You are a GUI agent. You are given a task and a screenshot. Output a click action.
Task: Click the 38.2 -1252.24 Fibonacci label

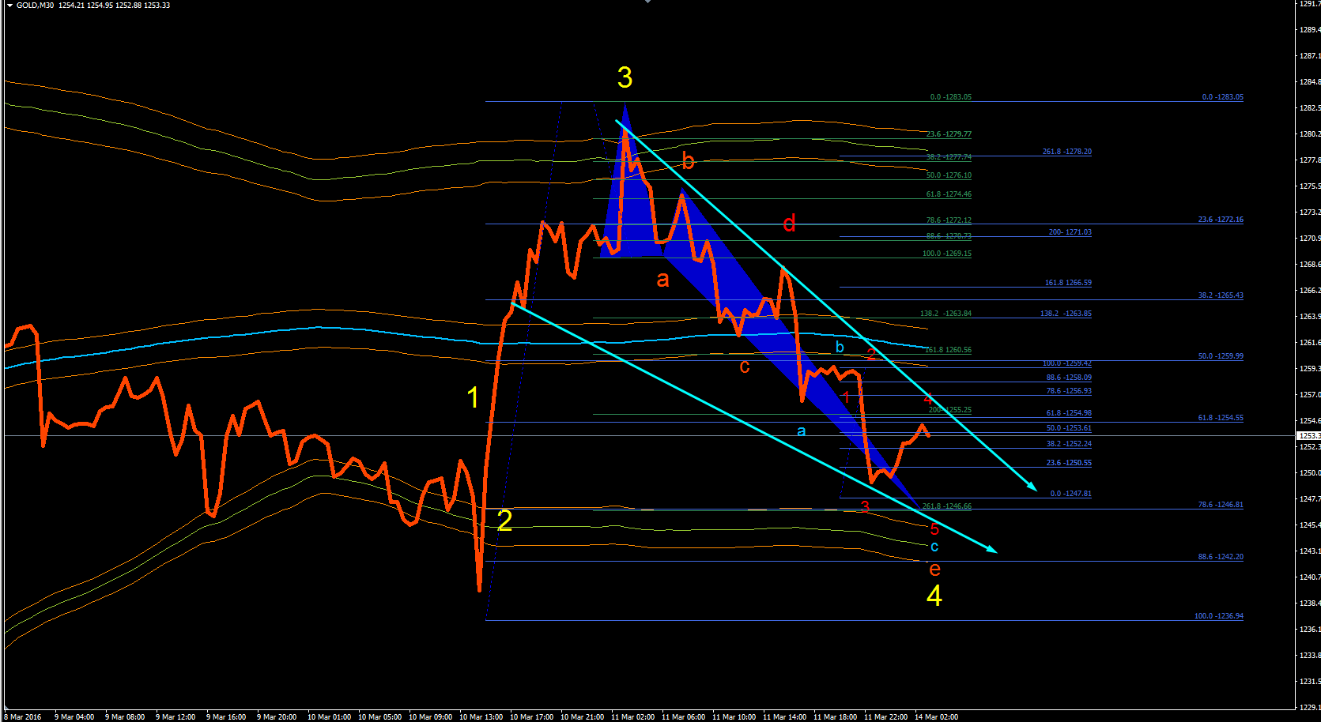coord(1069,444)
